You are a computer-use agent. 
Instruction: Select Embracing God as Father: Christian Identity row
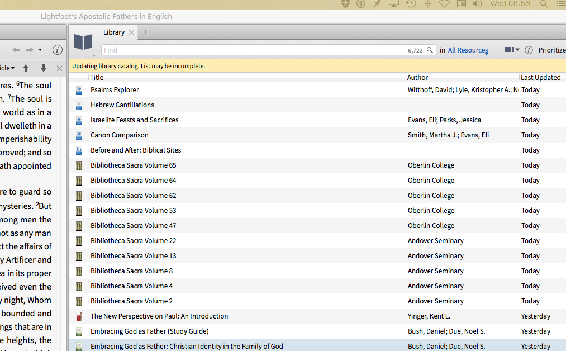317,346
